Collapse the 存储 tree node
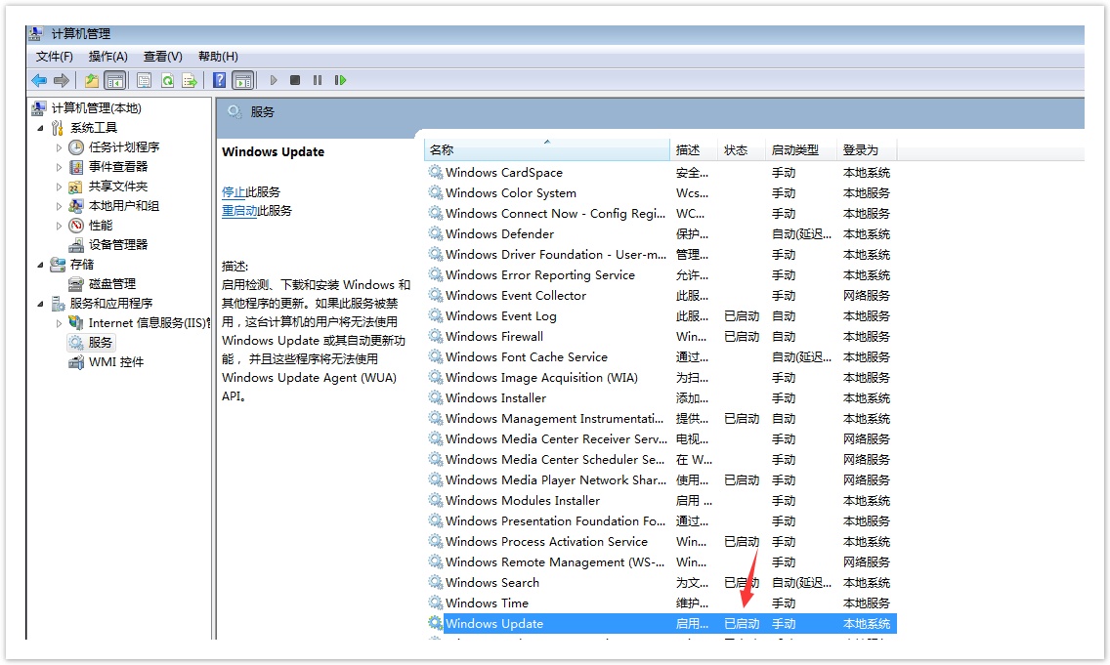The height and width of the screenshot is (665, 1110). [40, 265]
